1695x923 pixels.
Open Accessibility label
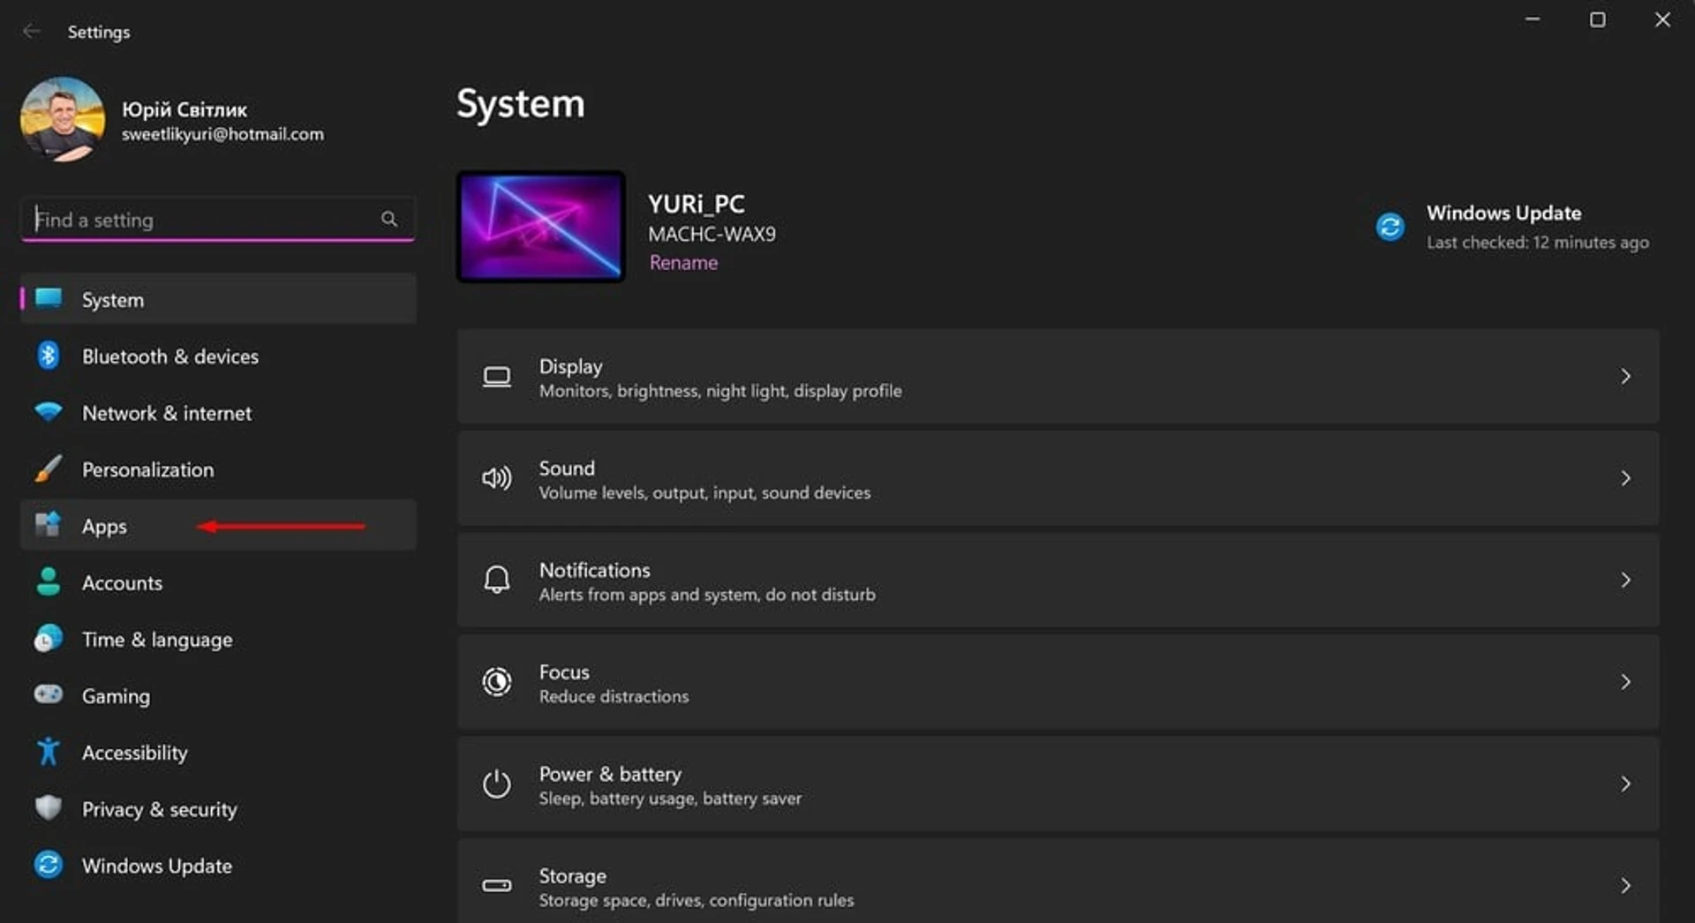click(134, 753)
